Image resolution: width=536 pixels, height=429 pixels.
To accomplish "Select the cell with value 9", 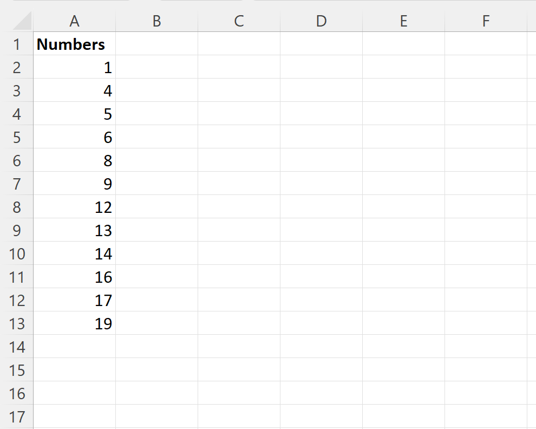I will pyautogui.click(x=74, y=184).
